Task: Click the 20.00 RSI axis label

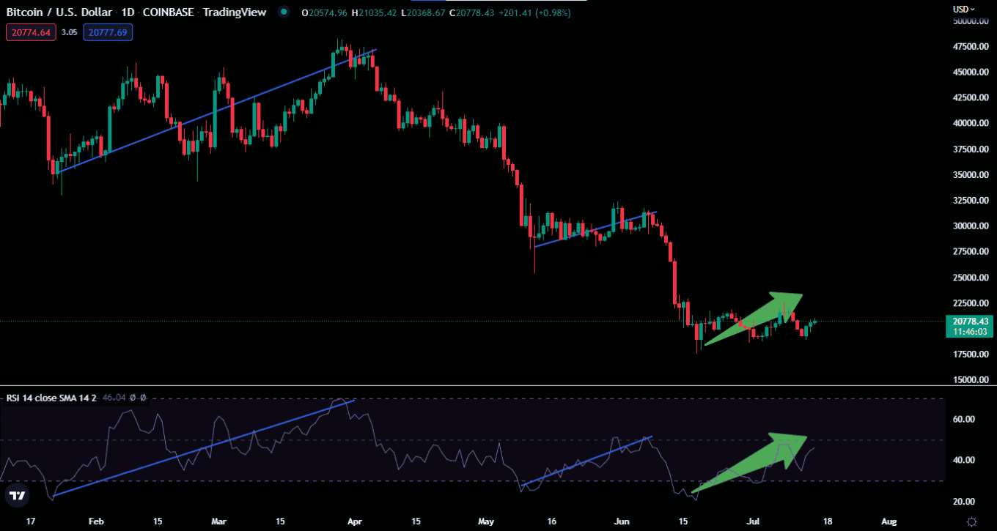Action: pos(964,502)
